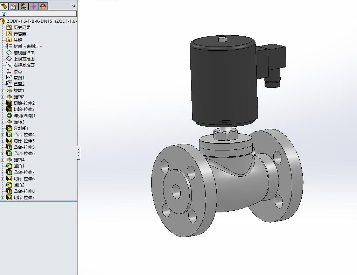Select the 草图1 sketch icon
The image size is (357, 275).
(9, 78)
